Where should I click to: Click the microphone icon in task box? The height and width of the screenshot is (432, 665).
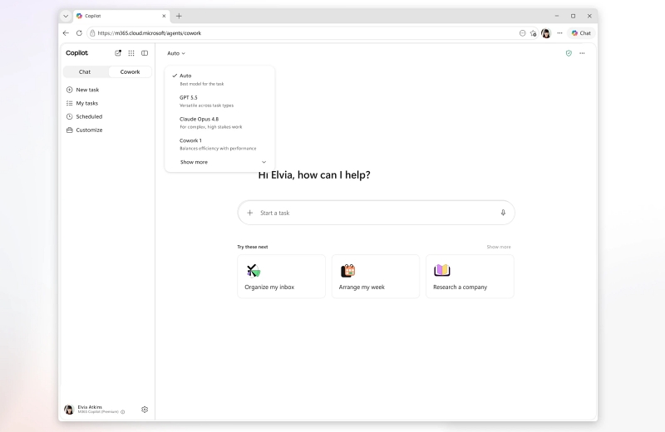(503, 213)
